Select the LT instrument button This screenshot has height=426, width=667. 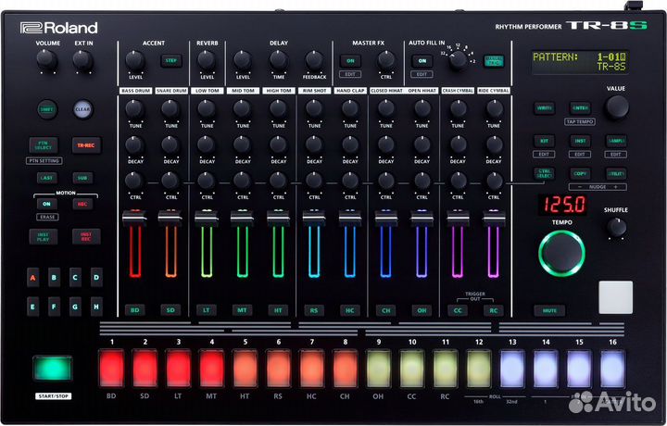coord(207,310)
